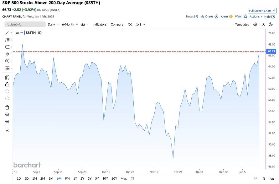Open the chart settings gear
The width and height of the screenshot is (279, 184).
(x=255, y=24)
